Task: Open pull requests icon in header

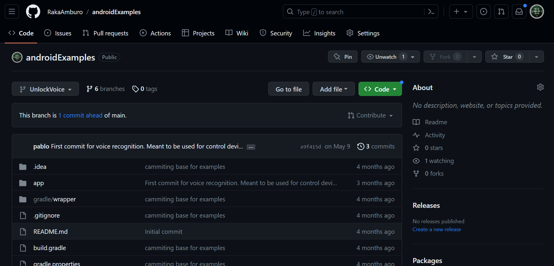Action: click(501, 12)
